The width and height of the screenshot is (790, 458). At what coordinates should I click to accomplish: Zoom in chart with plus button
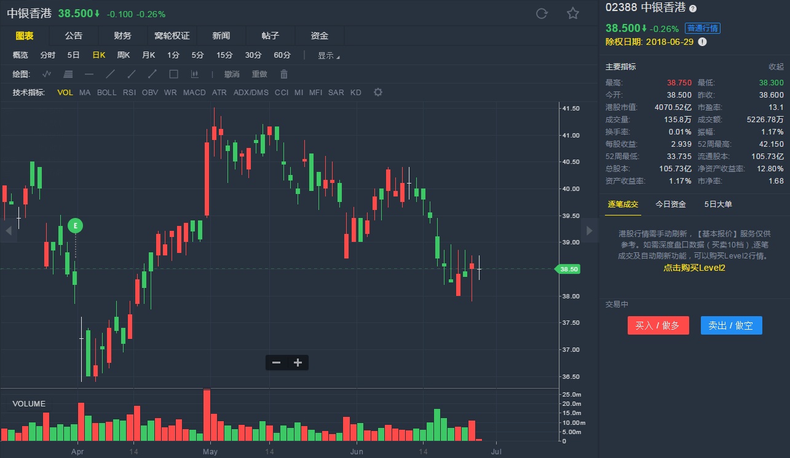tap(298, 362)
